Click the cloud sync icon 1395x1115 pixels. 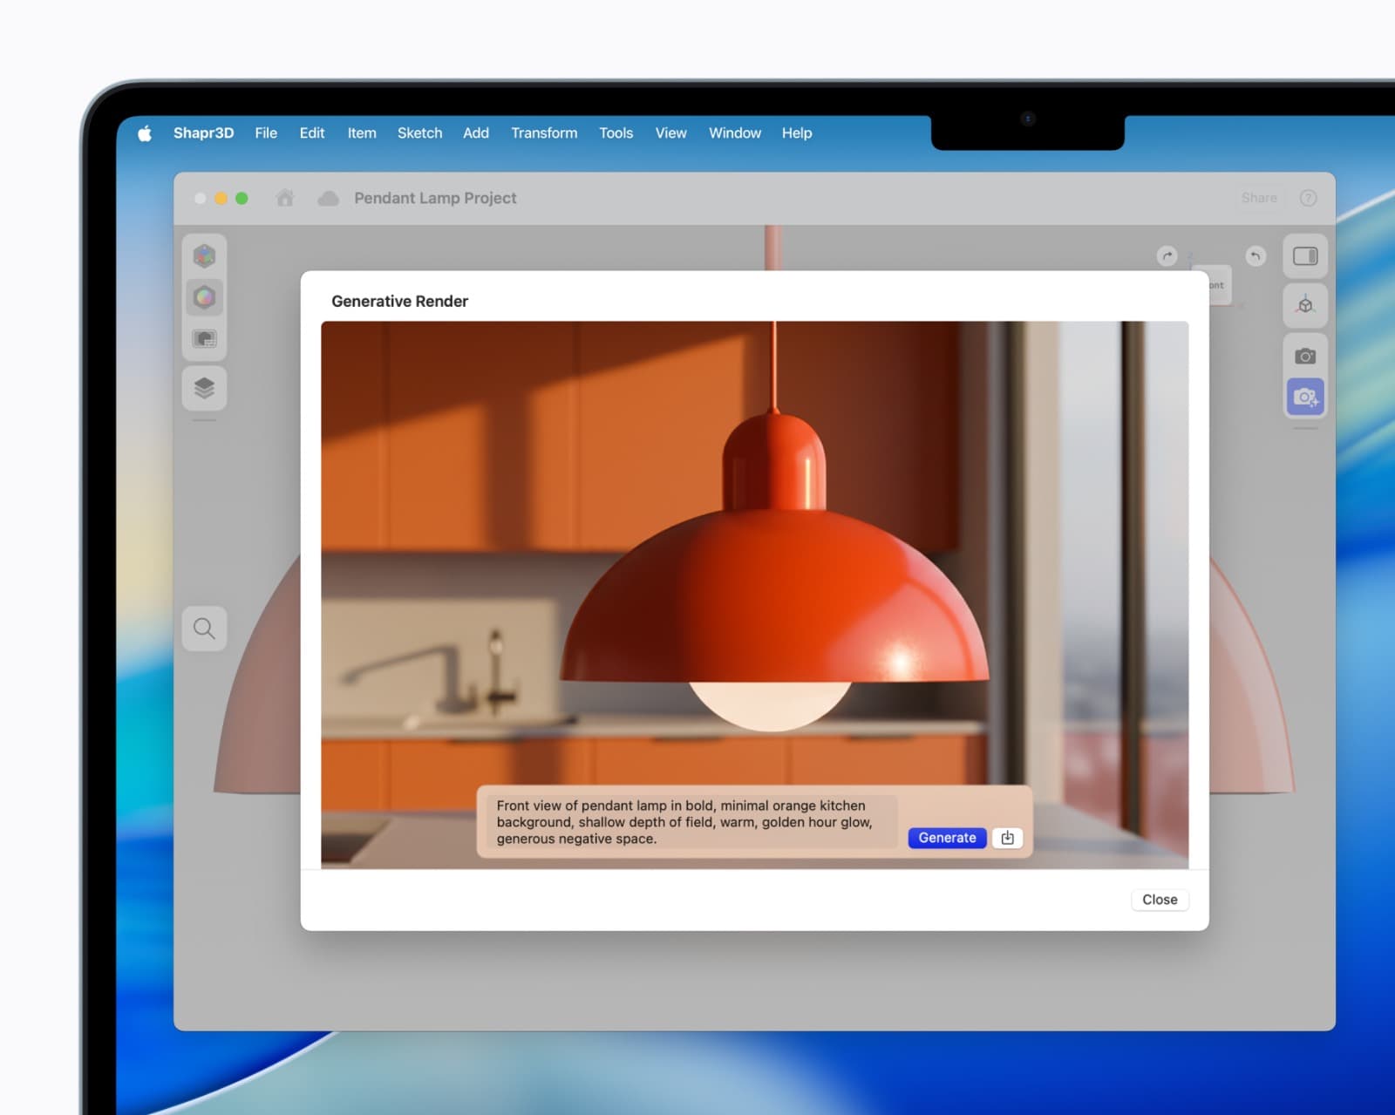coord(327,198)
